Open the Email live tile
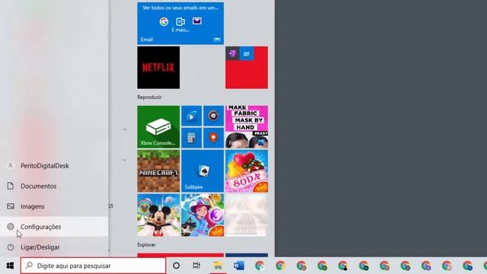This screenshot has height=274, width=487. 180,24
